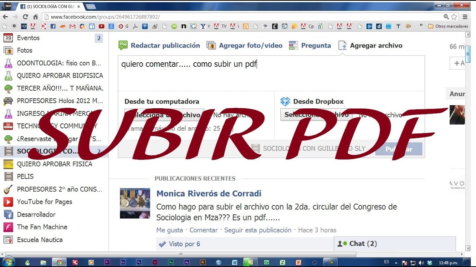Screen dimensions: 476x267
Task: Open Escuela Nautica in sidebar
Action: pyautogui.click(x=40, y=240)
